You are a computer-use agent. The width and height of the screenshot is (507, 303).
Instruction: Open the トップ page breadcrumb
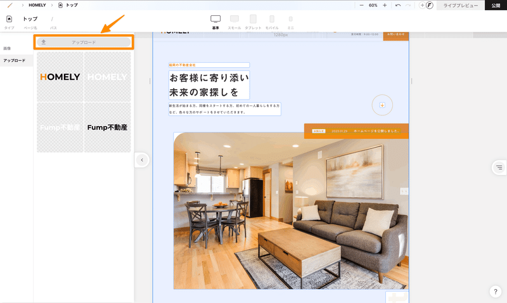[68, 5]
